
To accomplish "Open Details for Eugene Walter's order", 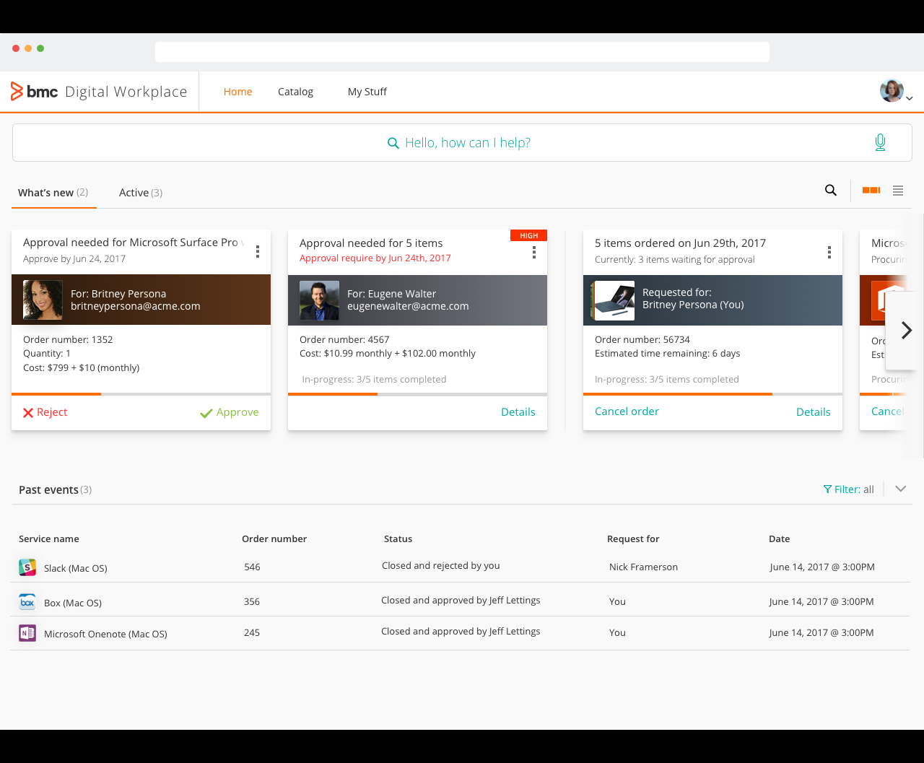I will pos(518,412).
